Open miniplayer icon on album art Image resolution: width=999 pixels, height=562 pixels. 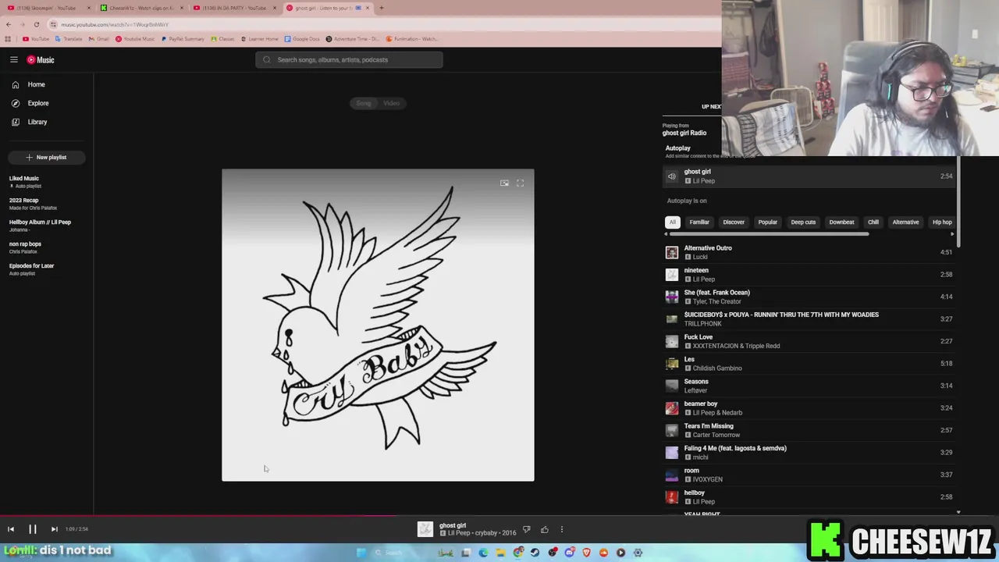point(504,183)
